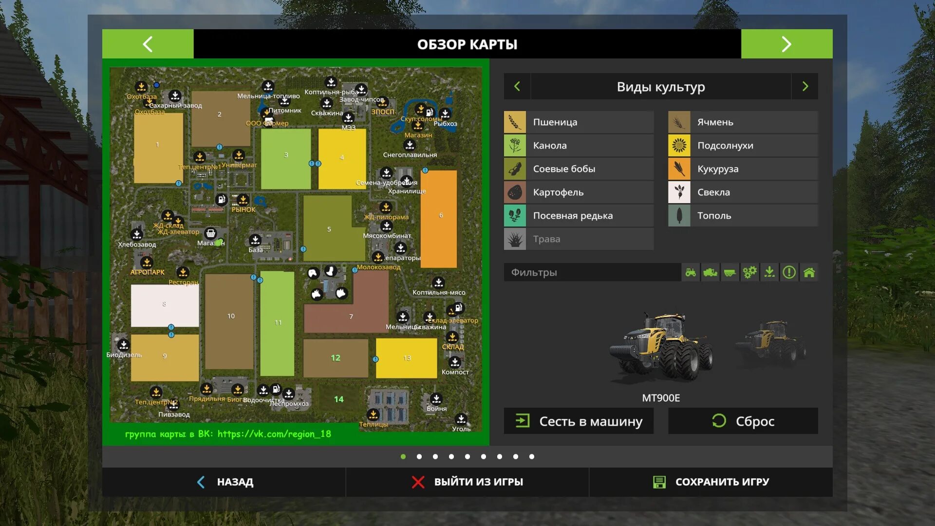Toggle Ячмень crop overlay
935x526 pixels.
click(743, 122)
